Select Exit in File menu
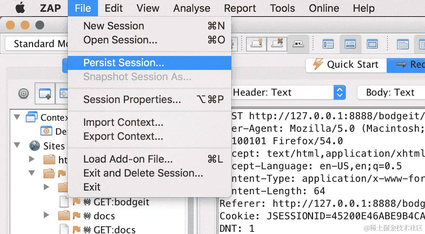 pyautogui.click(x=150, y=187)
